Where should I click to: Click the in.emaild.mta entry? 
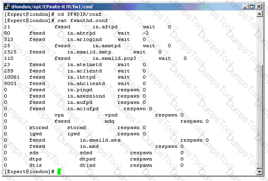tap(100, 140)
